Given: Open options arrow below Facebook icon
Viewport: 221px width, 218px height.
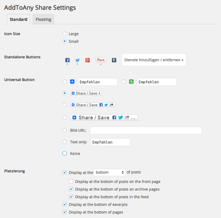Looking at the screenshot, I should tap(67, 64).
